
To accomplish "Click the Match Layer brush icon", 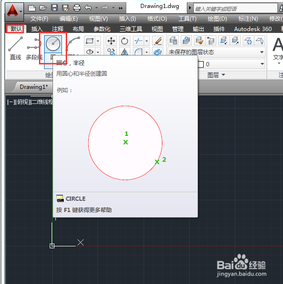I will point(199,40).
